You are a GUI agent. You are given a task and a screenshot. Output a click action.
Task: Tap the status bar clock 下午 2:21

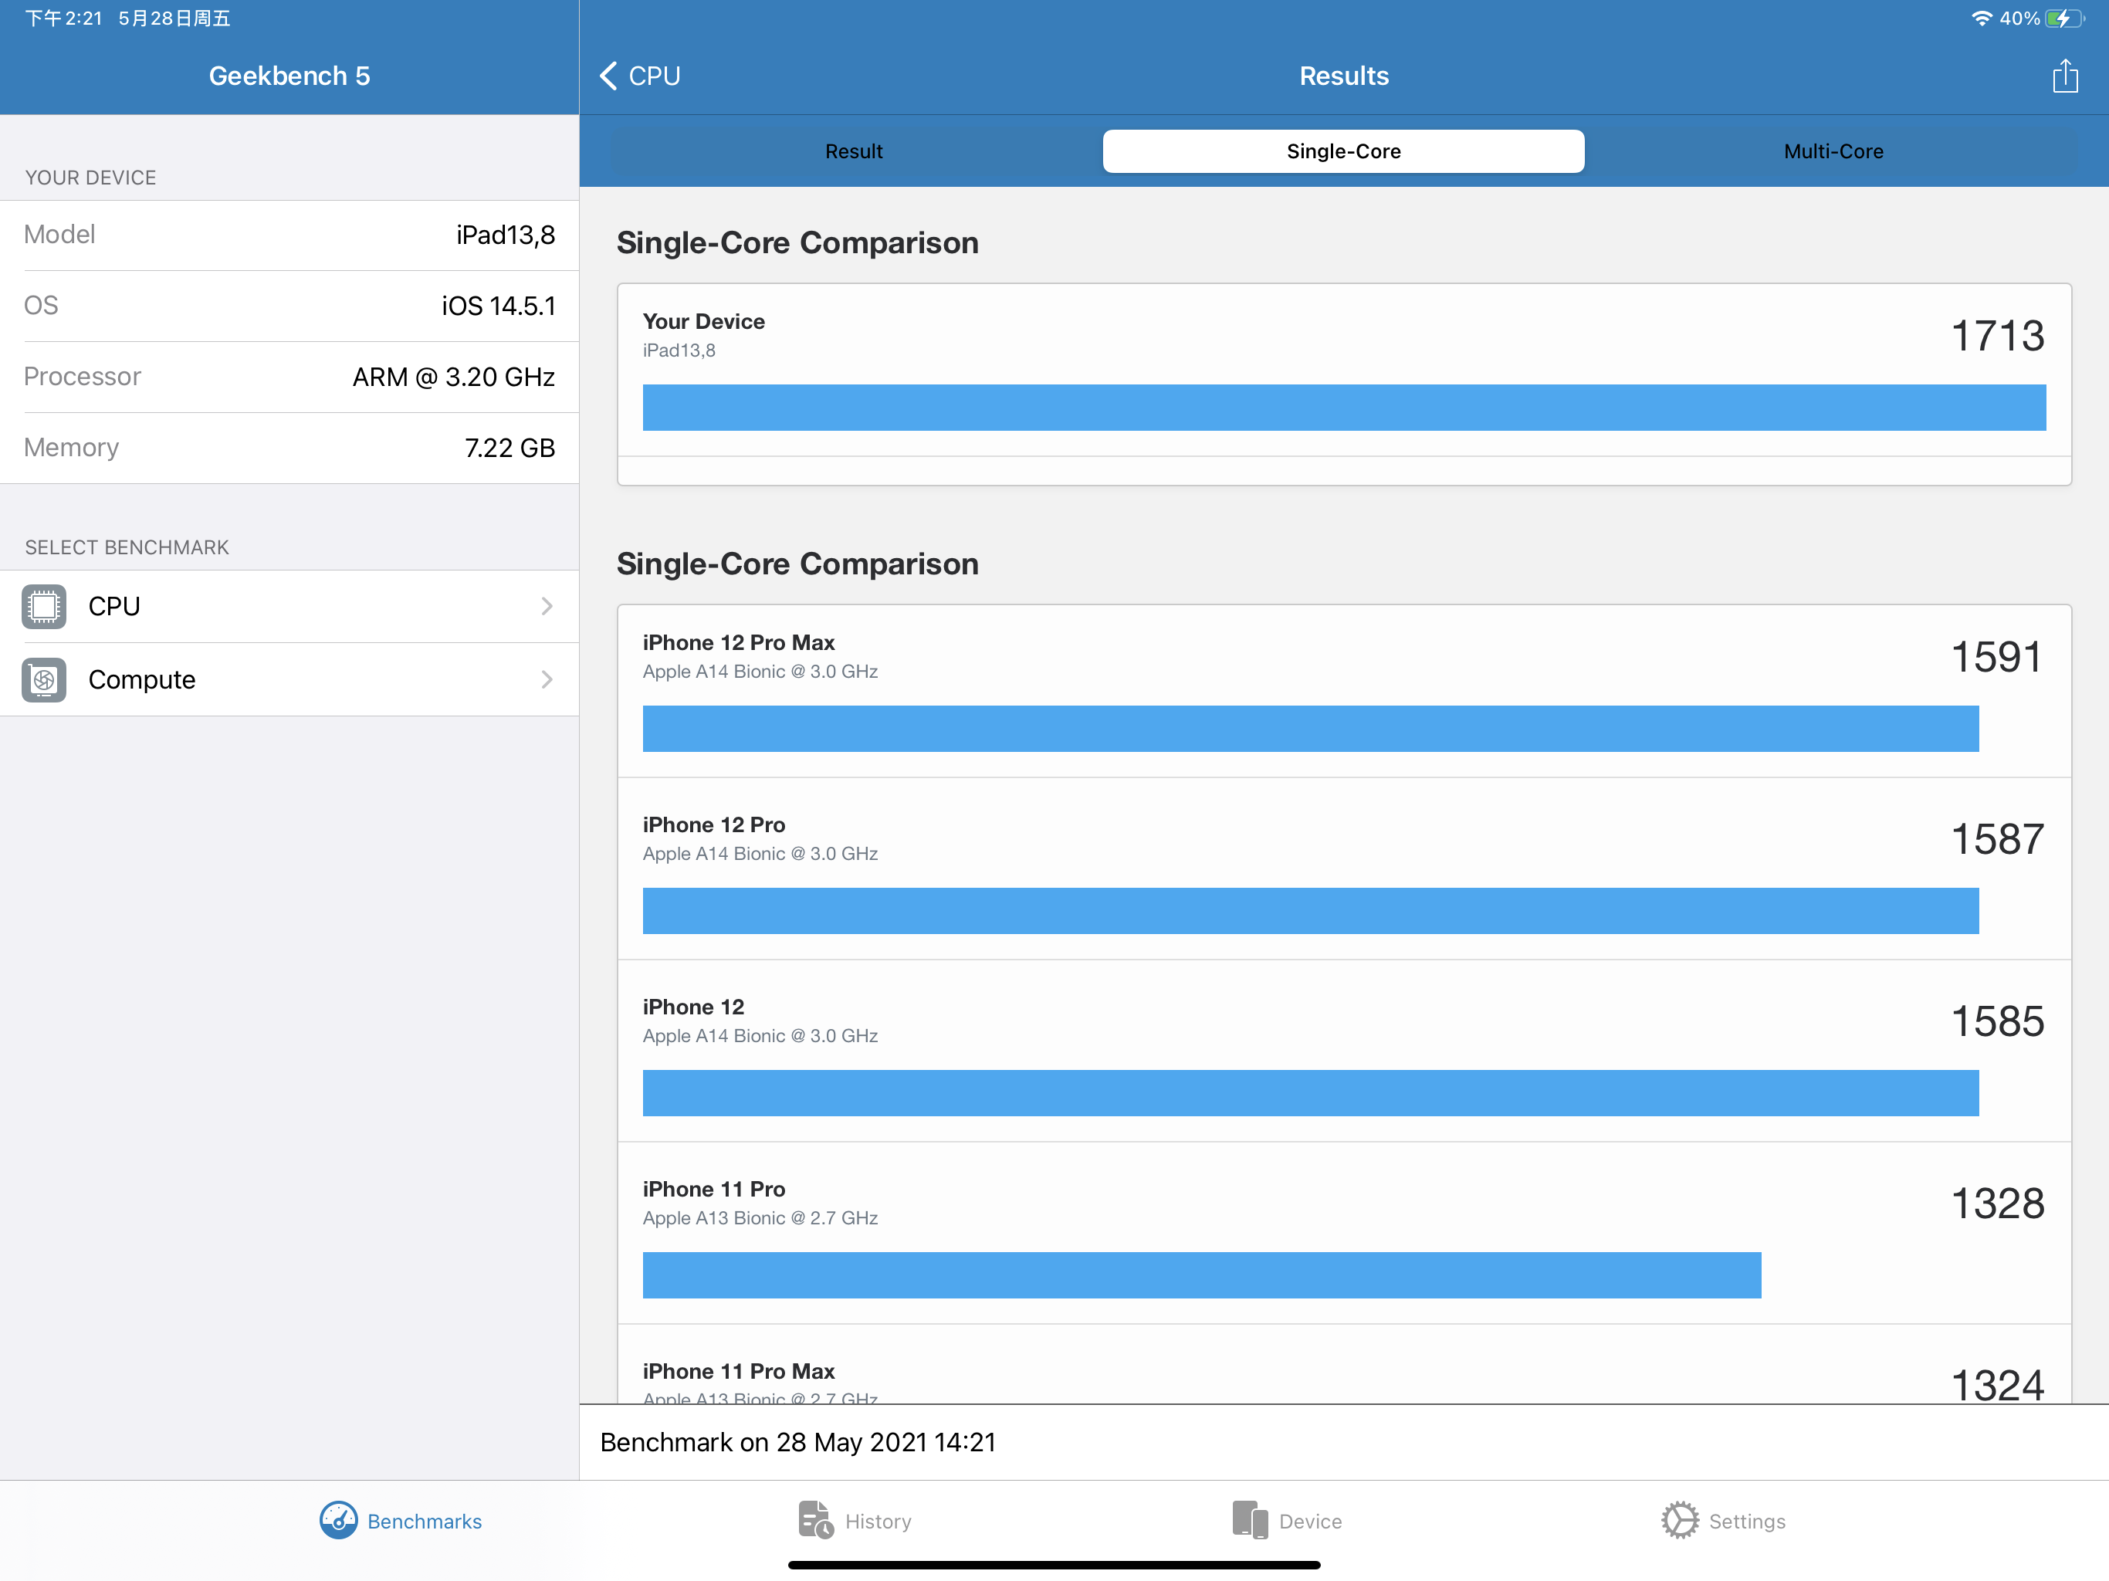pos(63,18)
